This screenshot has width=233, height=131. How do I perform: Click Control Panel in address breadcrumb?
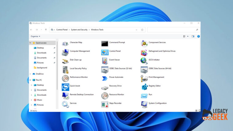tap(62, 30)
